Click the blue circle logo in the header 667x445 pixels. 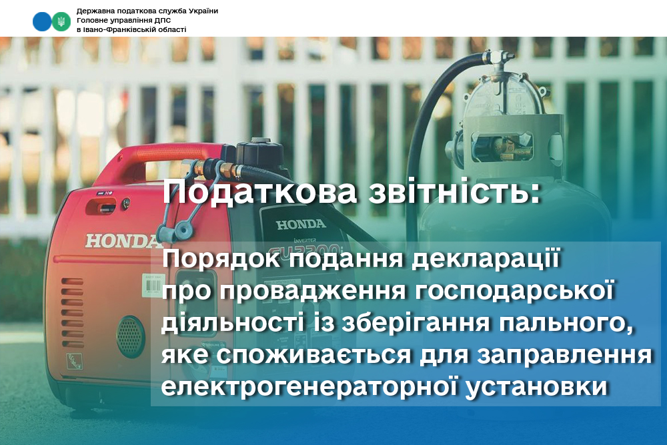42,21
